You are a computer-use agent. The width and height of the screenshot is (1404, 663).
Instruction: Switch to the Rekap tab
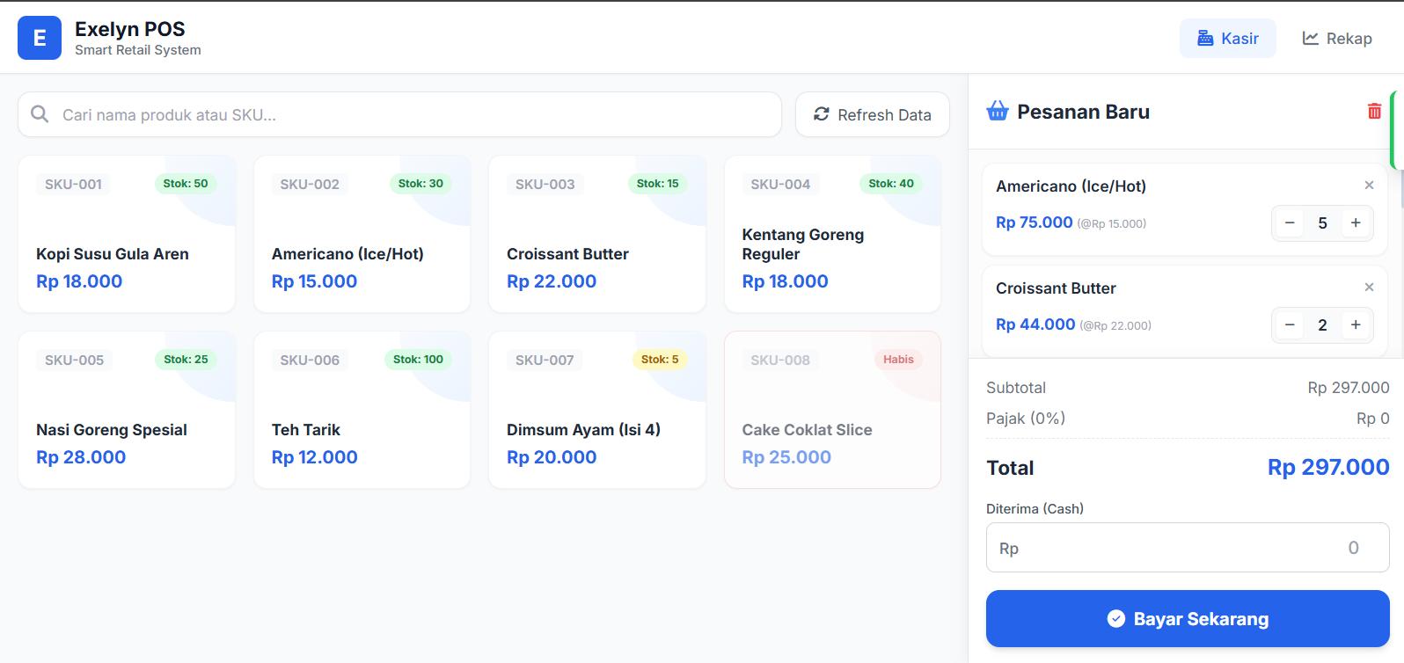(1337, 39)
